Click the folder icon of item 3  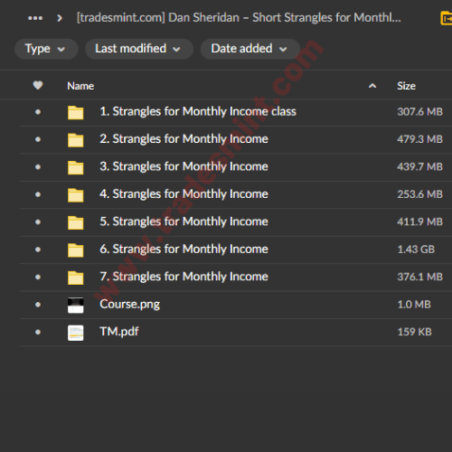point(76,167)
